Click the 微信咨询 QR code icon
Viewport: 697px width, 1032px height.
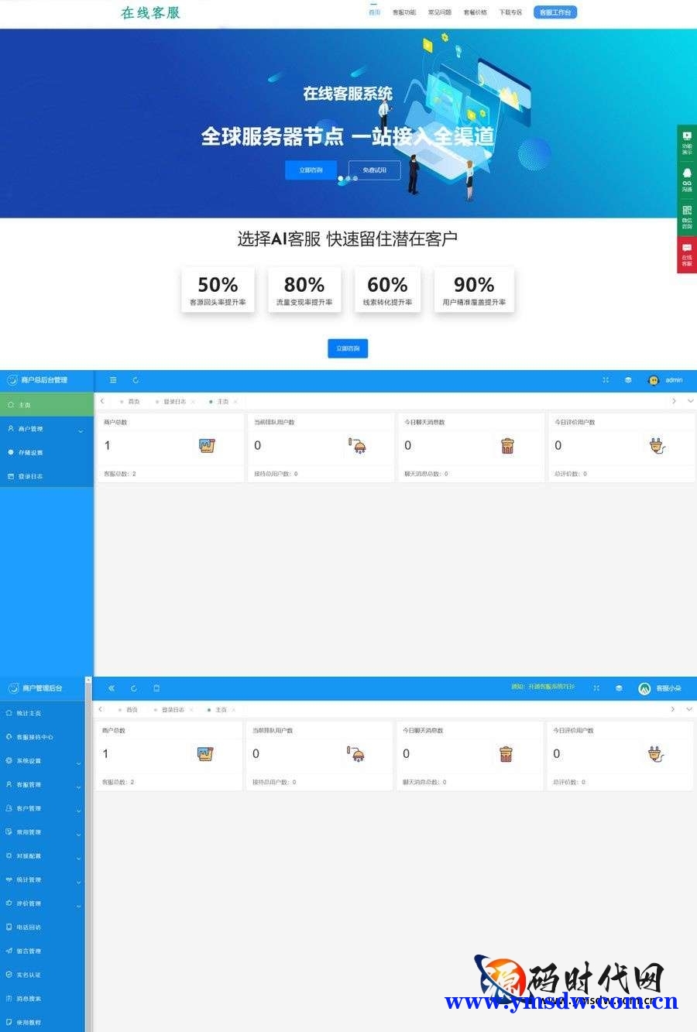coord(686,215)
